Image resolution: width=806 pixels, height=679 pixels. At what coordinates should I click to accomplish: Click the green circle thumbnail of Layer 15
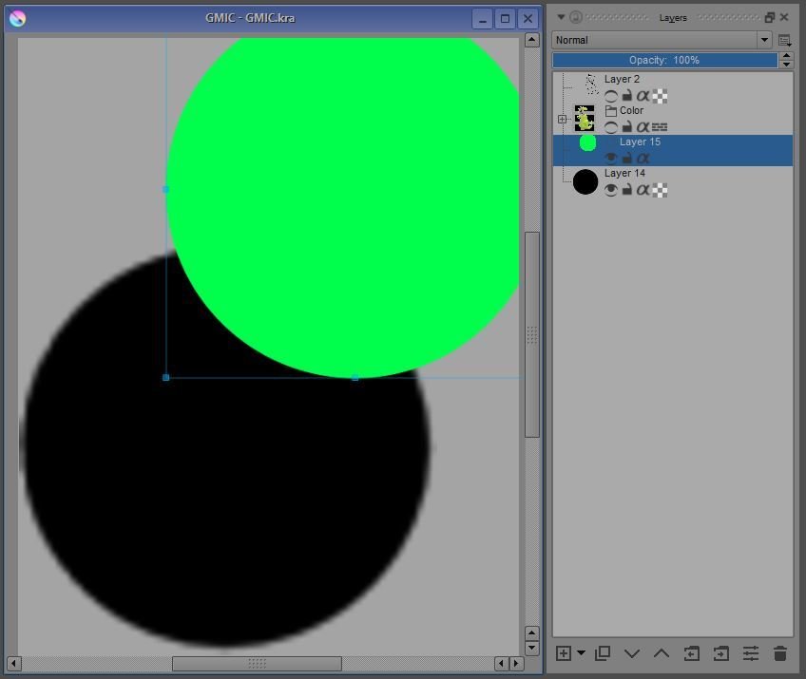pos(587,142)
